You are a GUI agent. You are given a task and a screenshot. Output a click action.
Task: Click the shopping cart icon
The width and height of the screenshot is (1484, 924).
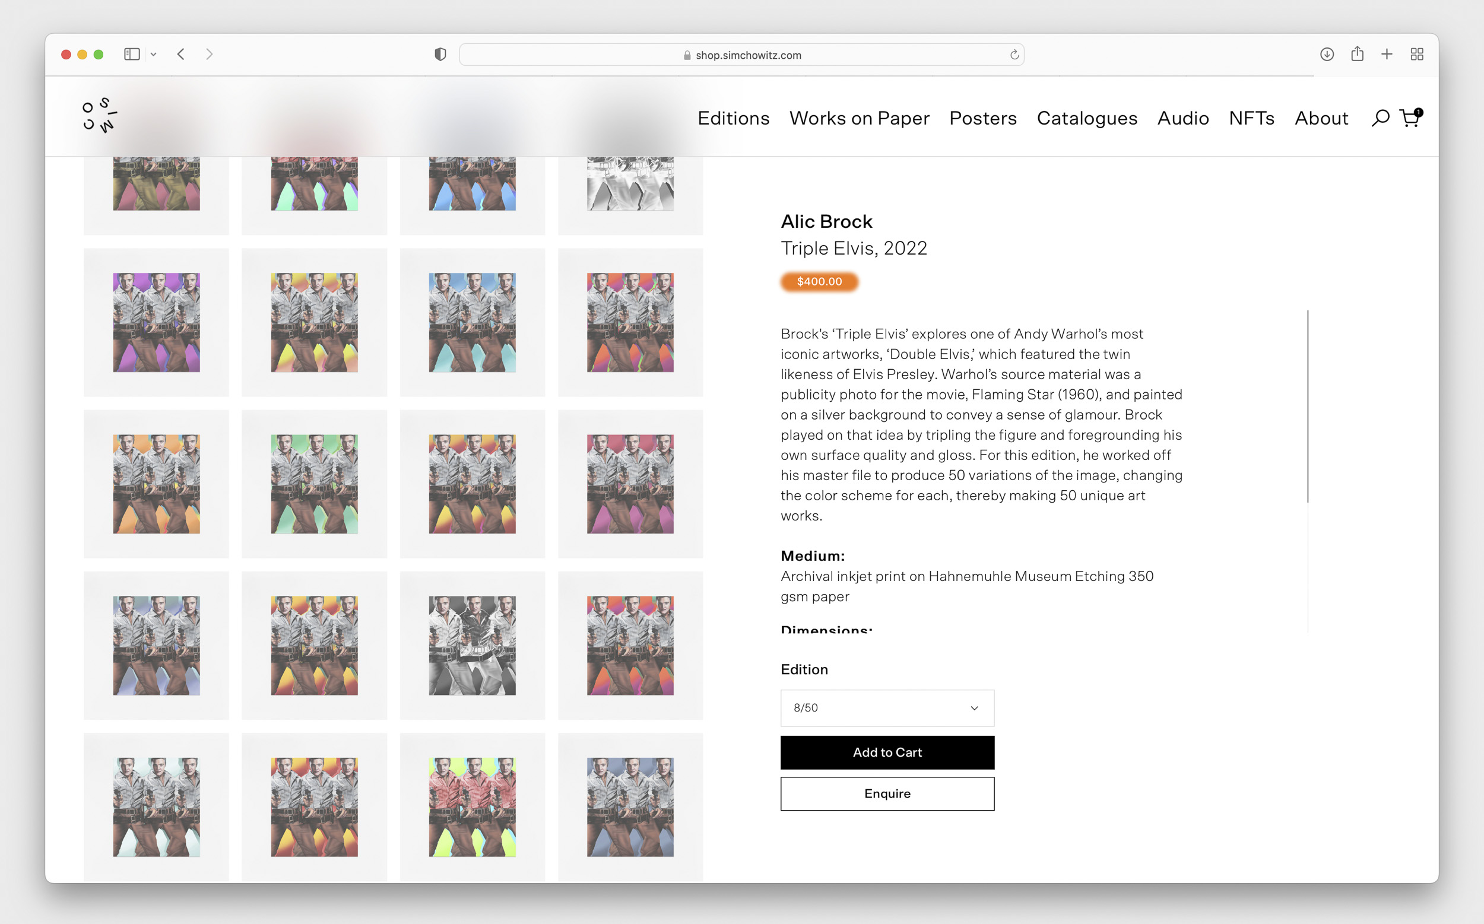[1409, 118]
